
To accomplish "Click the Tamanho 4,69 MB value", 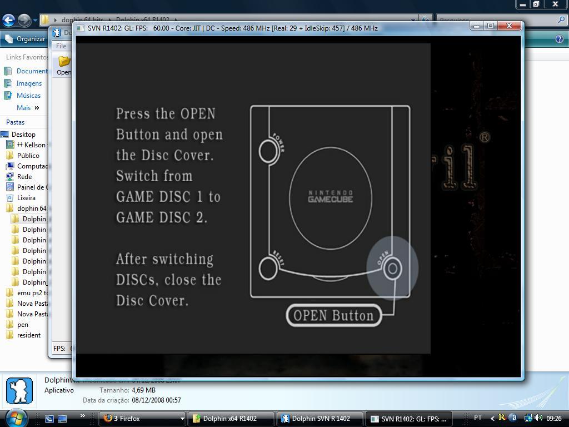I will click(144, 390).
